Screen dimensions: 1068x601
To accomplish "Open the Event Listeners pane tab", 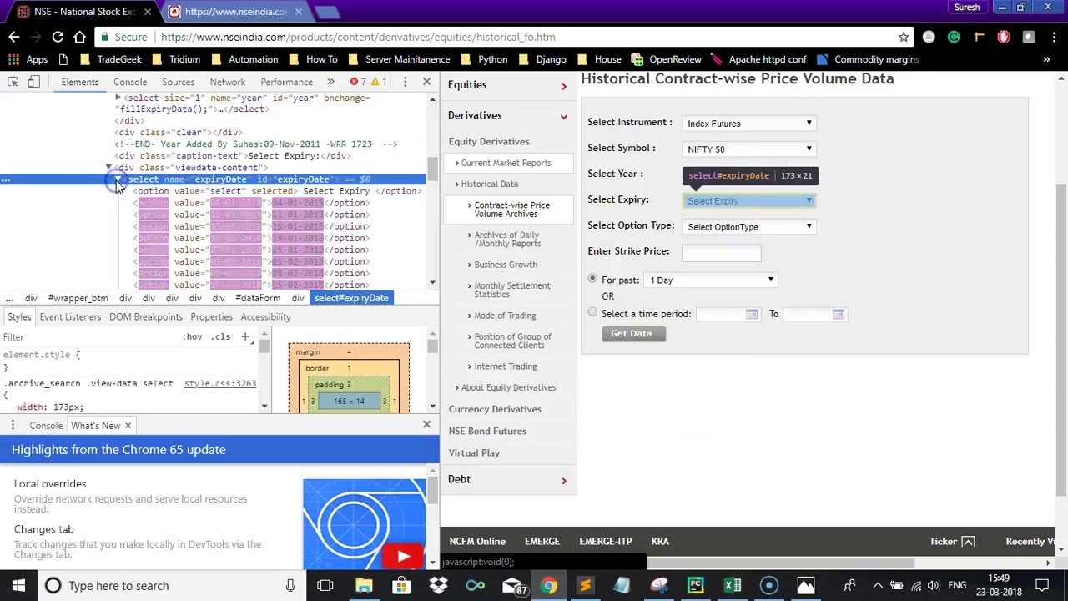I will [x=70, y=316].
